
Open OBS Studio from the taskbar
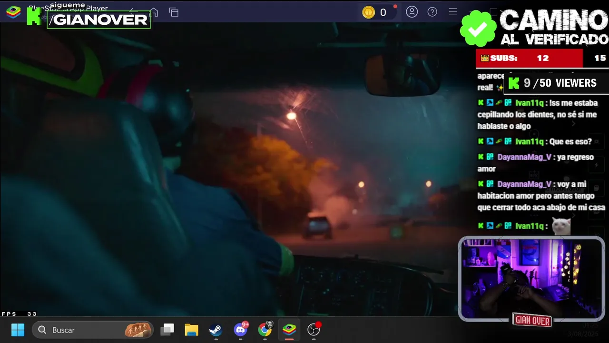pos(314,329)
